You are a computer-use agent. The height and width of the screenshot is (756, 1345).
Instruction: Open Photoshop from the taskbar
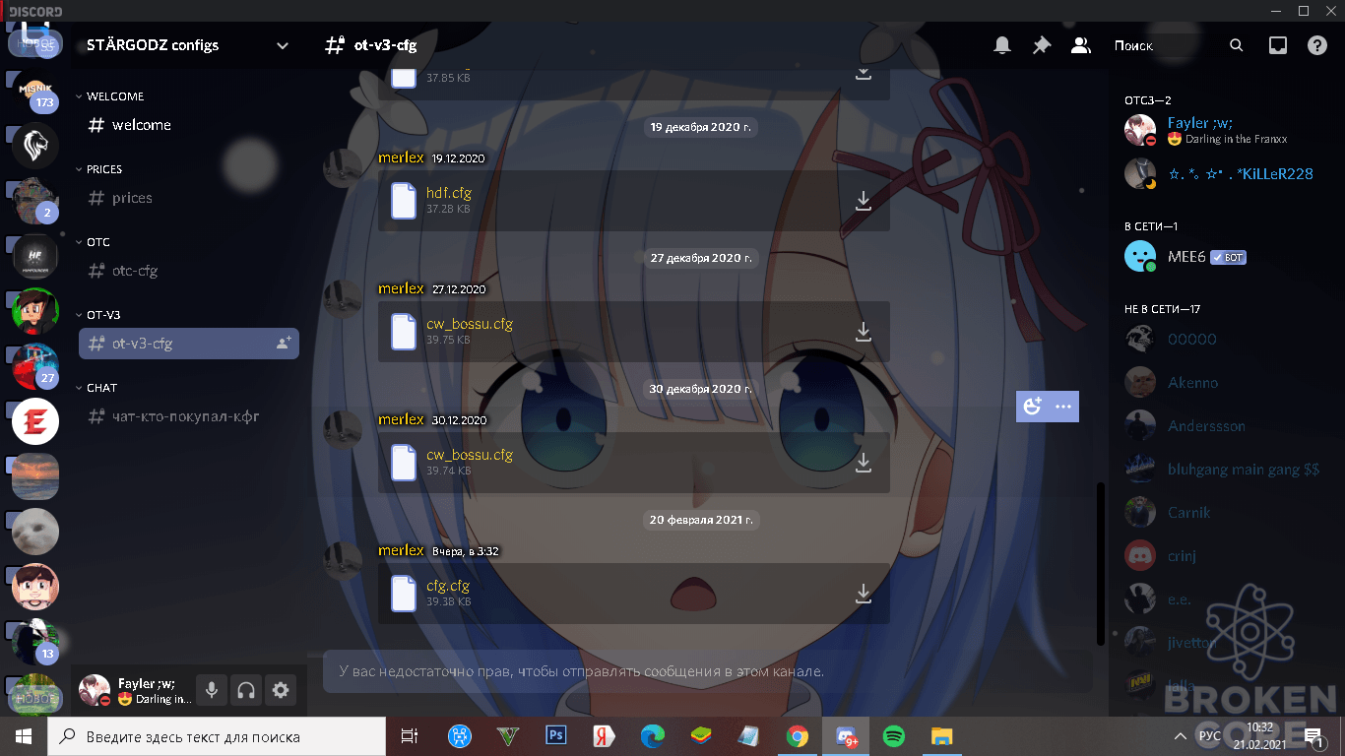(555, 736)
